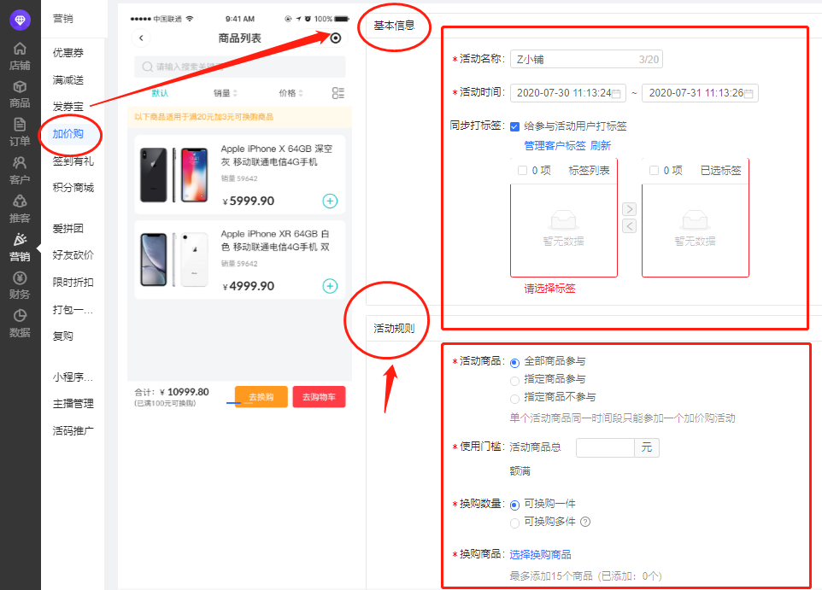Open calendar icon of start time field
822x590 pixels.
pos(617,93)
